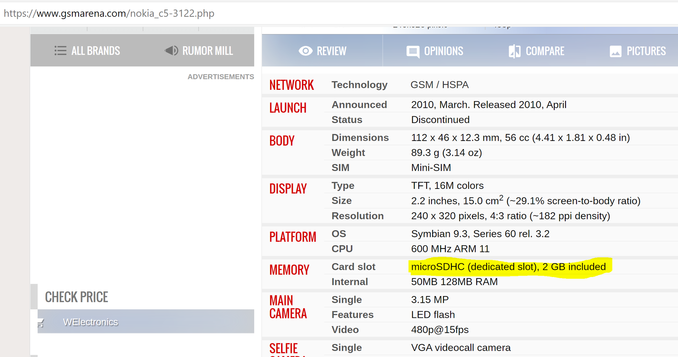
Task: Switch to the REVIEW tab text
Action: click(x=331, y=51)
